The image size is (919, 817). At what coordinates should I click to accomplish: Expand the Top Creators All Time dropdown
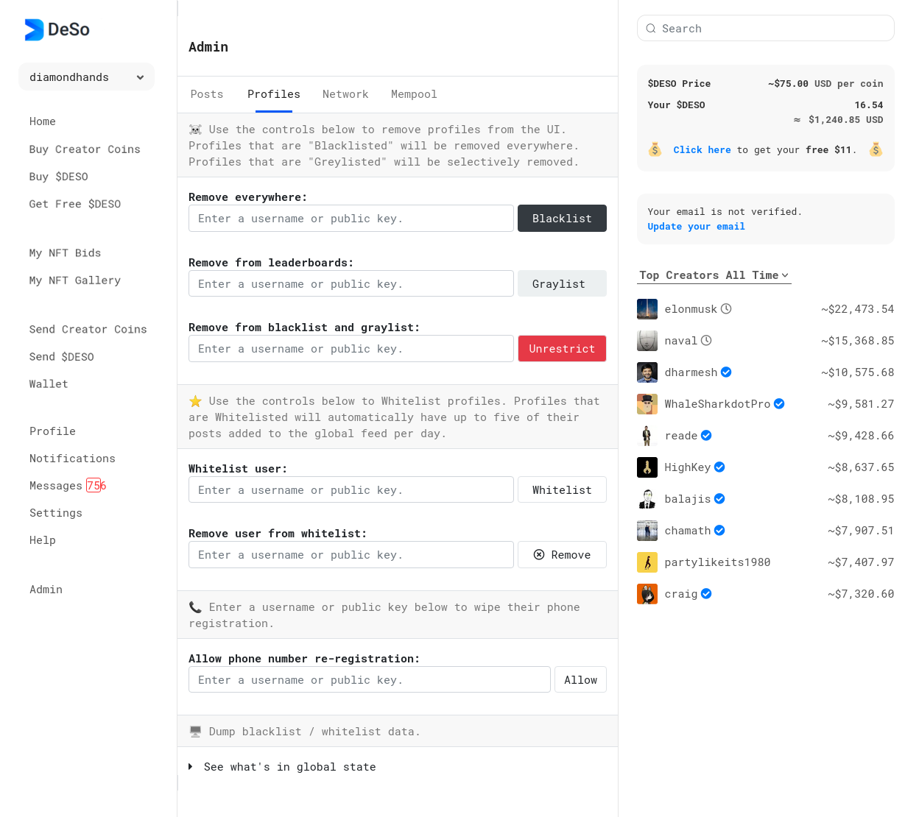pos(714,275)
